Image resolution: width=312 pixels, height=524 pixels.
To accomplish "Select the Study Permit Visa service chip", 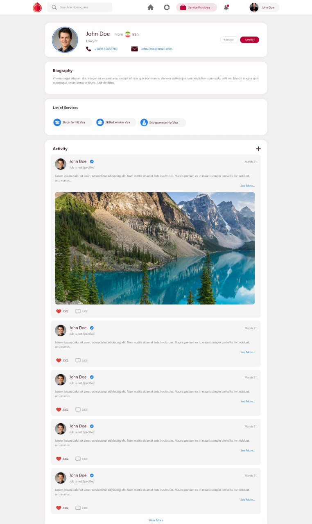I will click(72, 122).
